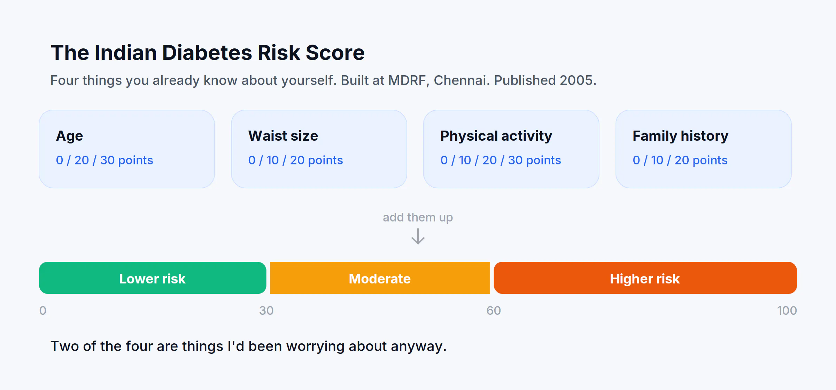
Task: Click the 100 scale marker
Action: click(x=787, y=311)
